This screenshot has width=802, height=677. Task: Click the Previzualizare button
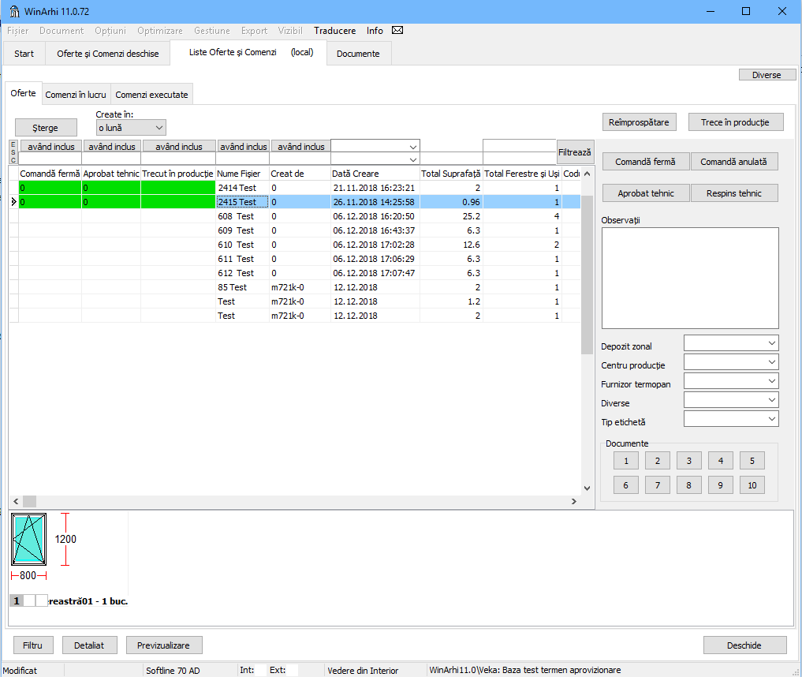164,645
